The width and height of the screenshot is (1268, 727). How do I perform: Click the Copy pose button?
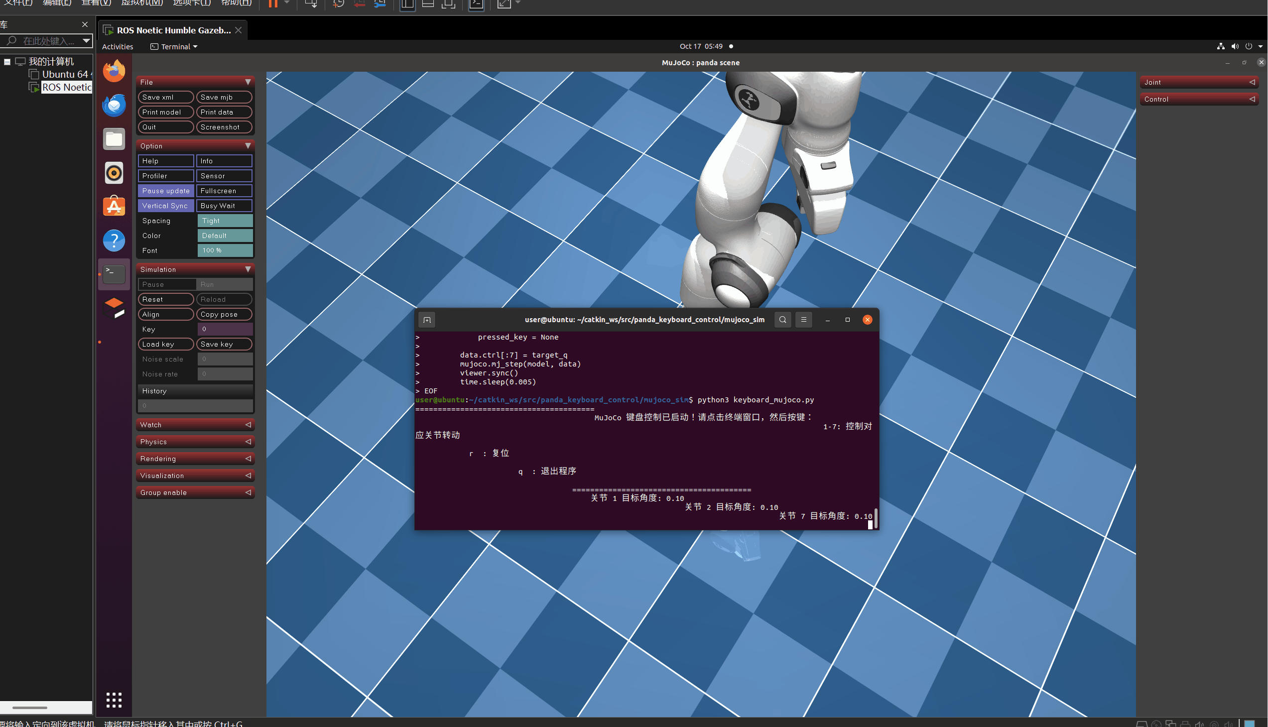(x=224, y=315)
